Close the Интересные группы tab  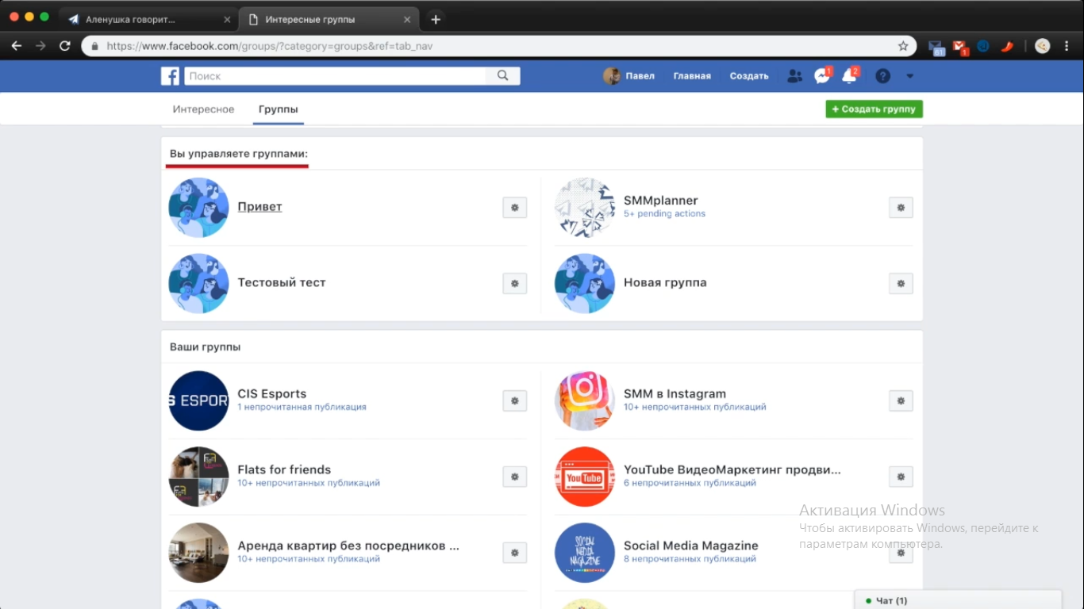(408, 19)
